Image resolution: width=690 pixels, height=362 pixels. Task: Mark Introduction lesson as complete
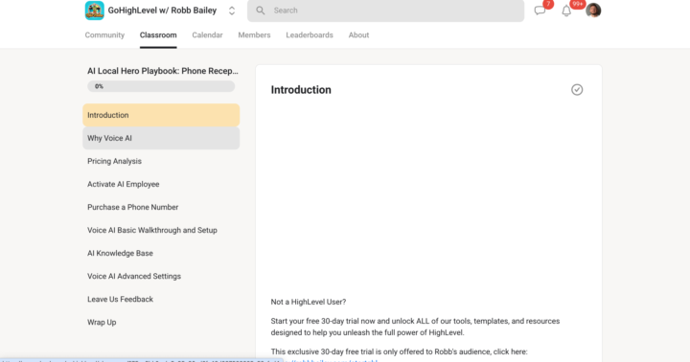[x=577, y=90]
